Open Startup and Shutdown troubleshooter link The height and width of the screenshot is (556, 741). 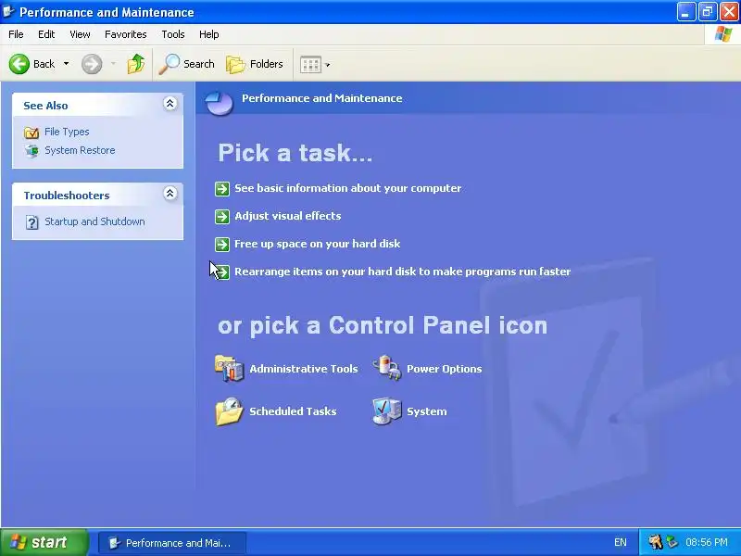94,221
